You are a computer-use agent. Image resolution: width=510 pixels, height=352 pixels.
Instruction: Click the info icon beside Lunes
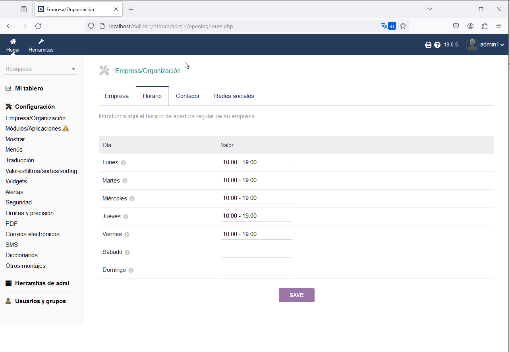123,163
